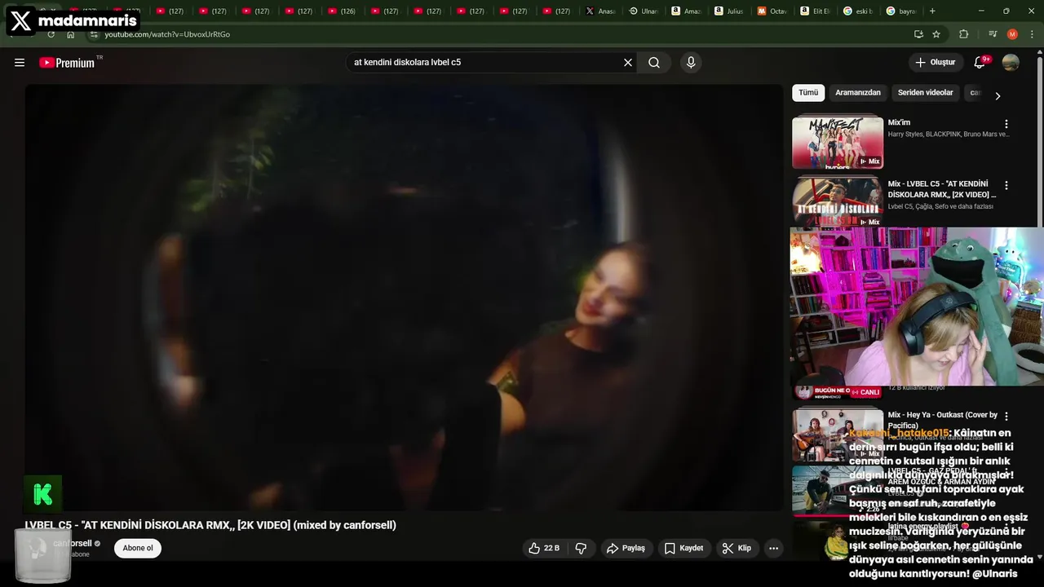The image size is (1044, 587).
Task: Open Mix - LVBEL C5 playlist title
Action: pyautogui.click(x=941, y=189)
